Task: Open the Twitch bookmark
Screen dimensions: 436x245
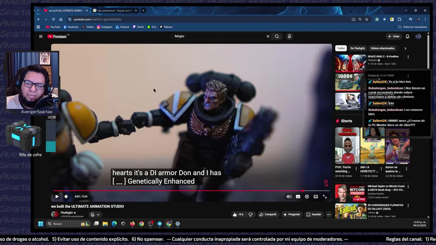Action: [138, 27]
